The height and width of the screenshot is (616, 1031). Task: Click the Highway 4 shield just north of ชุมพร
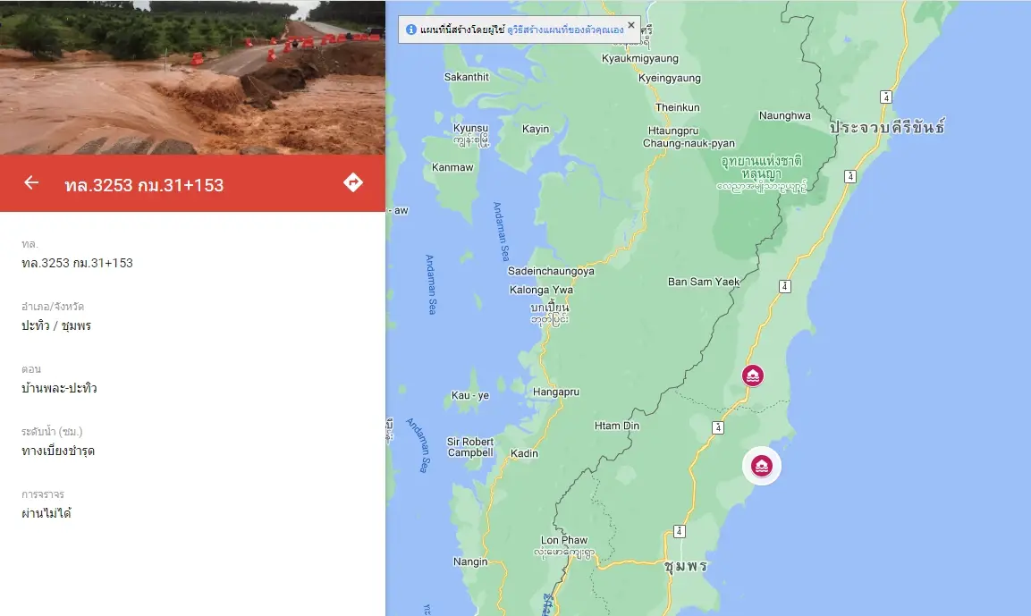[x=680, y=531]
